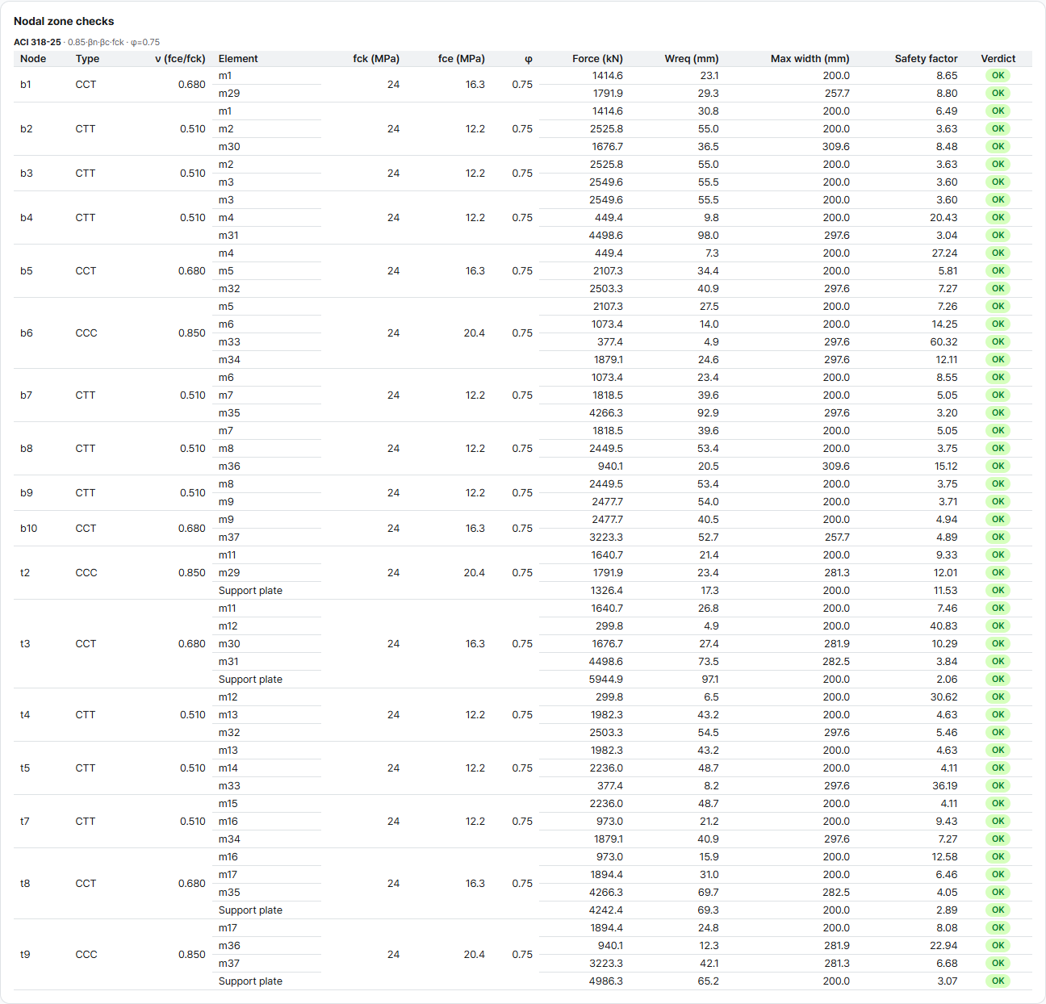Click required width value "92.9"
Image resolution: width=1046 pixels, height=1004 pixels.
click(709, 412)
